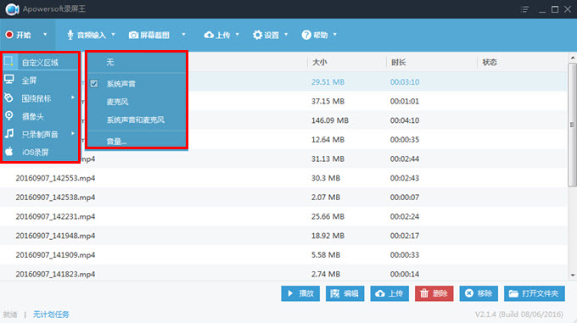Click the scrollbar down arrow
This screenshot has width=577, height=323.
click(573, 276)
